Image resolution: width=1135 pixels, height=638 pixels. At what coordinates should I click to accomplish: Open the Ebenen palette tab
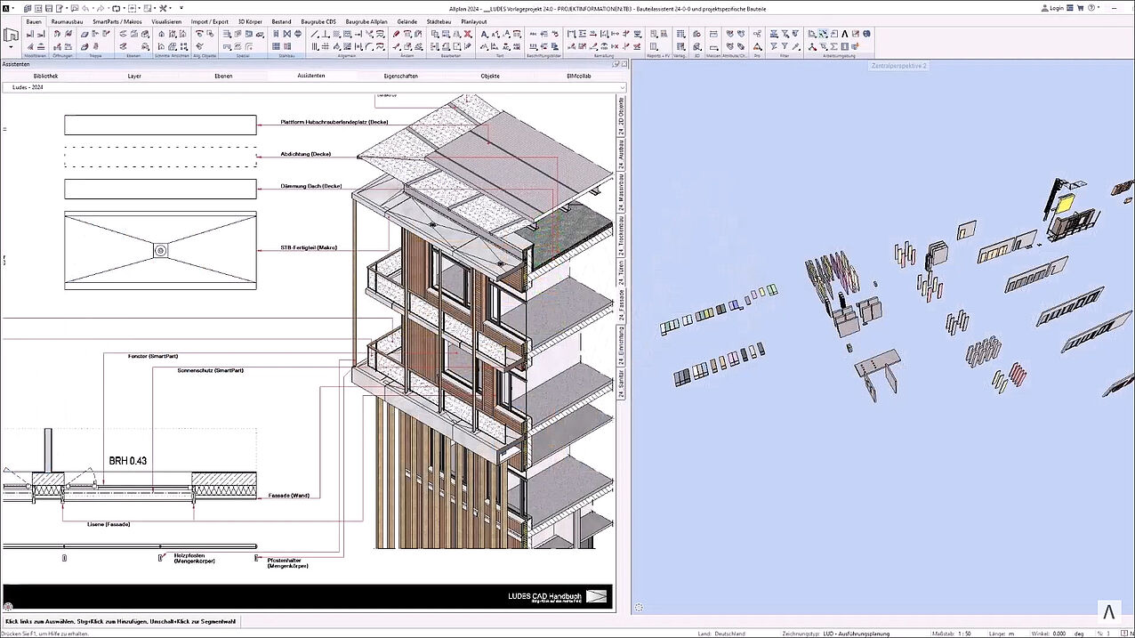[x=223, y=77]
